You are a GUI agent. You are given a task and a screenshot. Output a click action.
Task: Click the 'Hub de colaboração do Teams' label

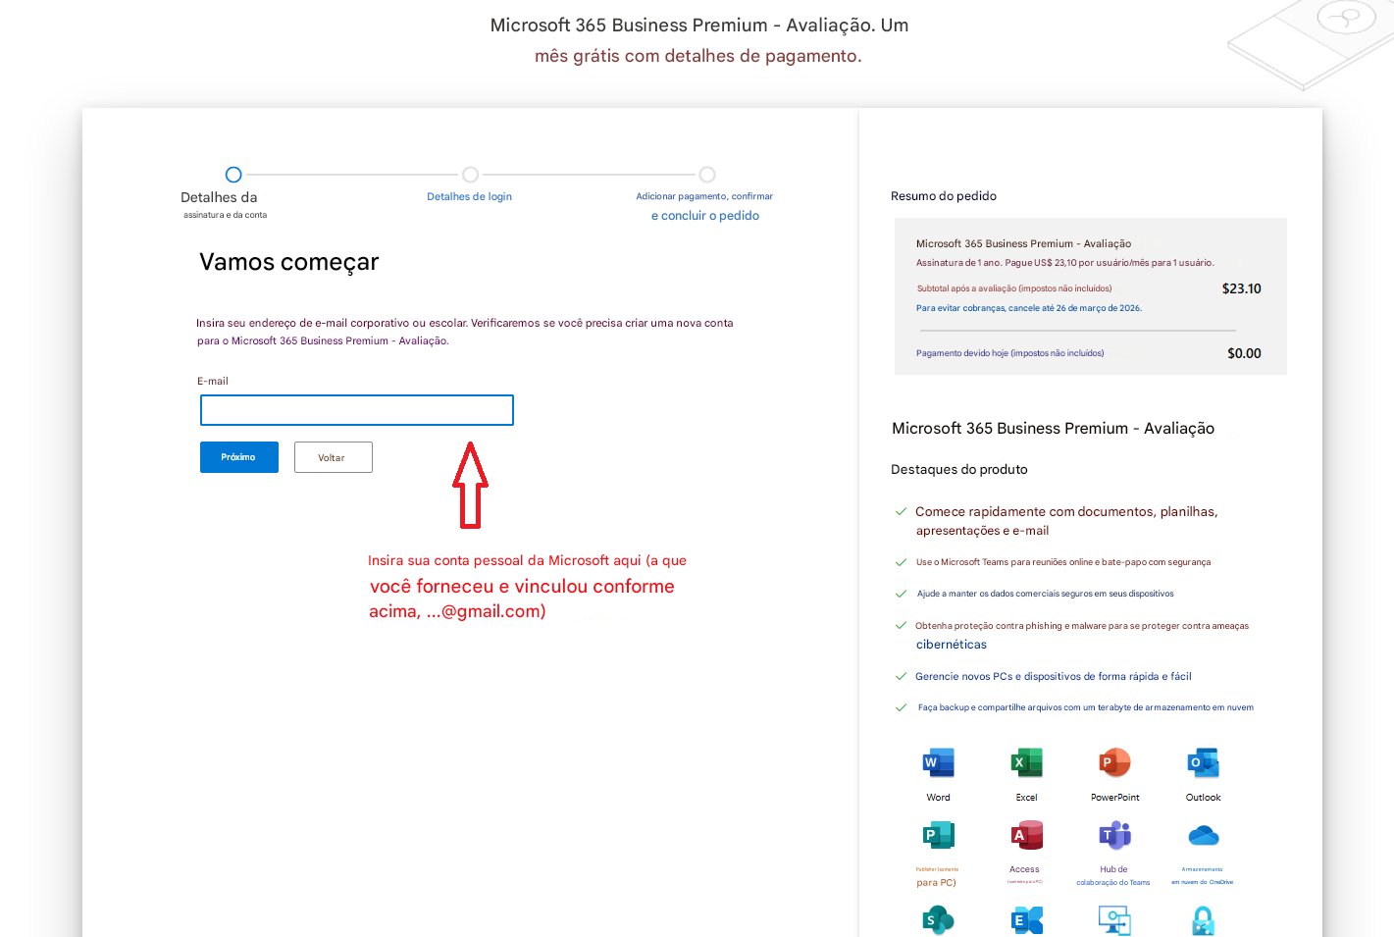(1113, 876)
